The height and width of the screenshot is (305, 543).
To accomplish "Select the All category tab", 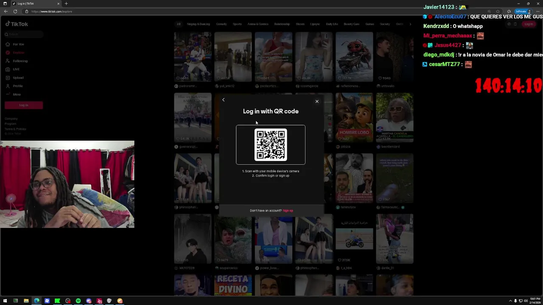I will [x=179, y=24].
